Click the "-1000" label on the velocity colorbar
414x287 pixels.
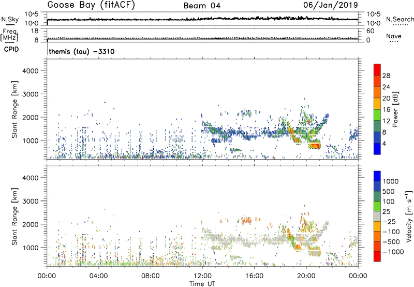[x=393, y=252]
